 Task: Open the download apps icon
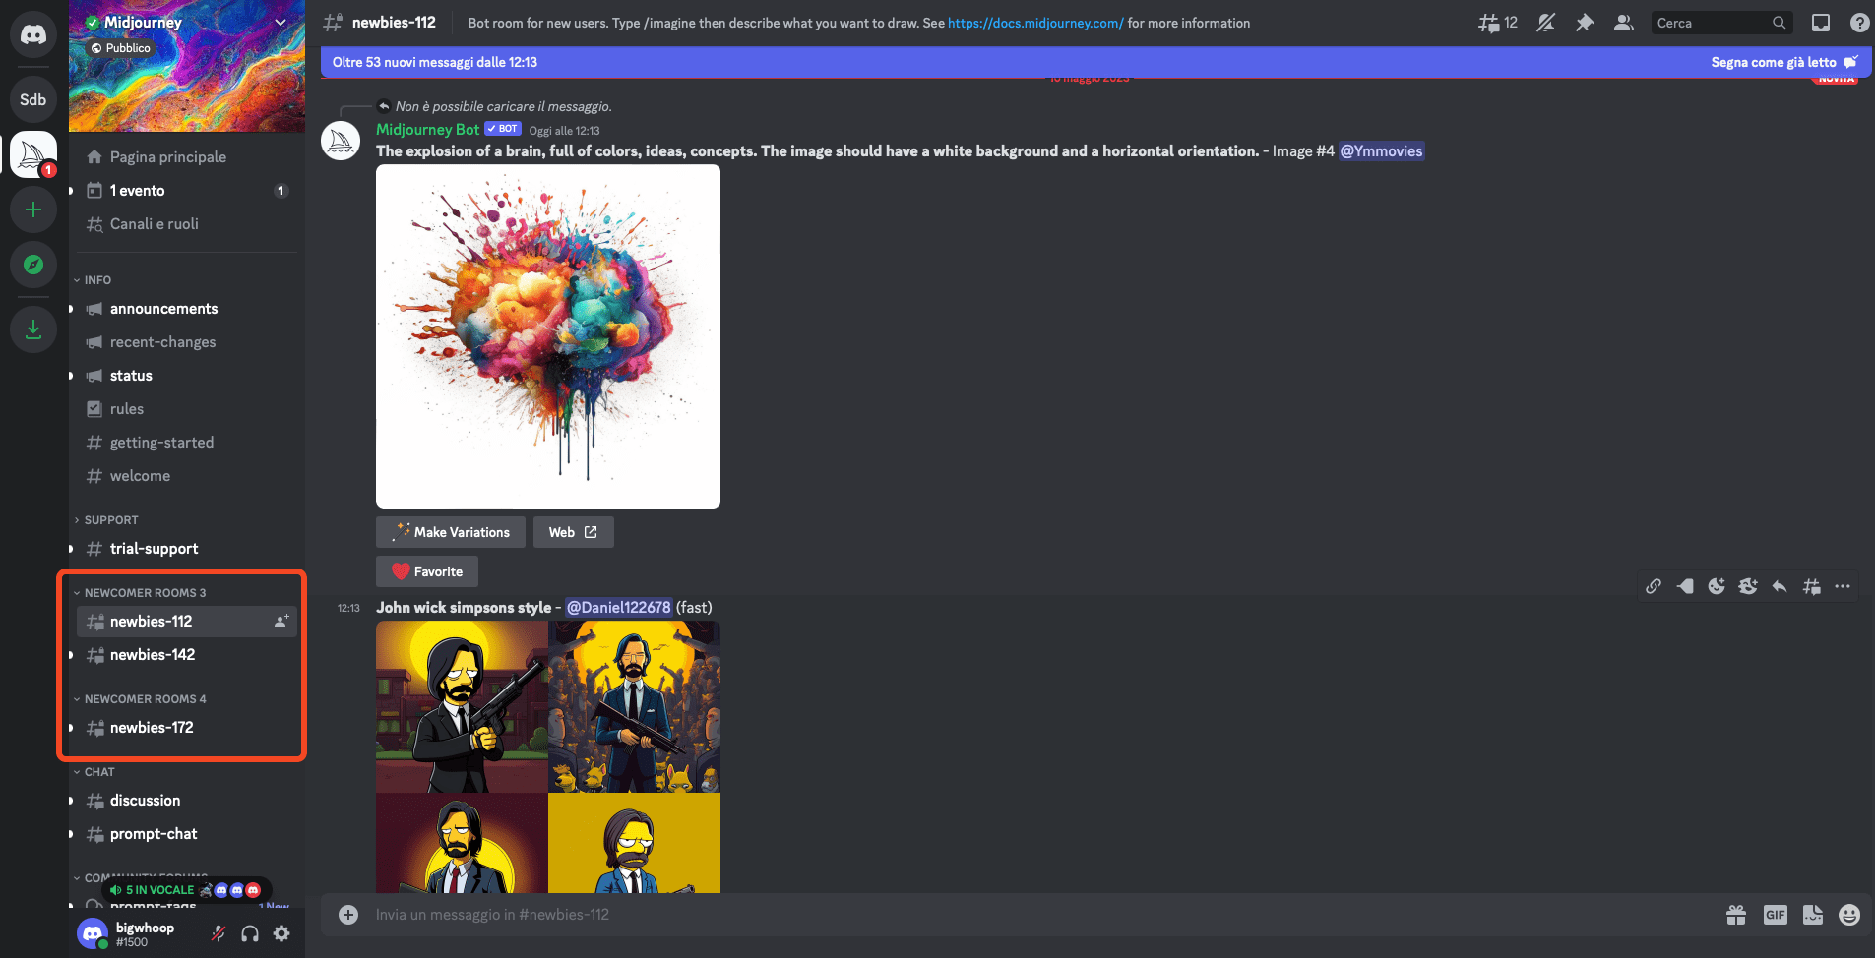point(33,329)
